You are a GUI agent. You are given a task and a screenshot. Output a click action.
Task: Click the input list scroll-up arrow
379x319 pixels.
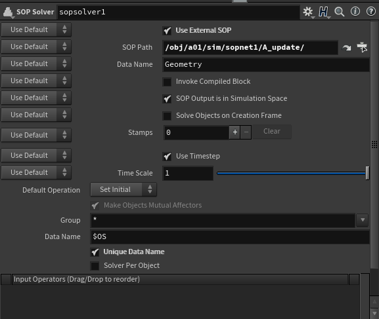click(374, 302)
